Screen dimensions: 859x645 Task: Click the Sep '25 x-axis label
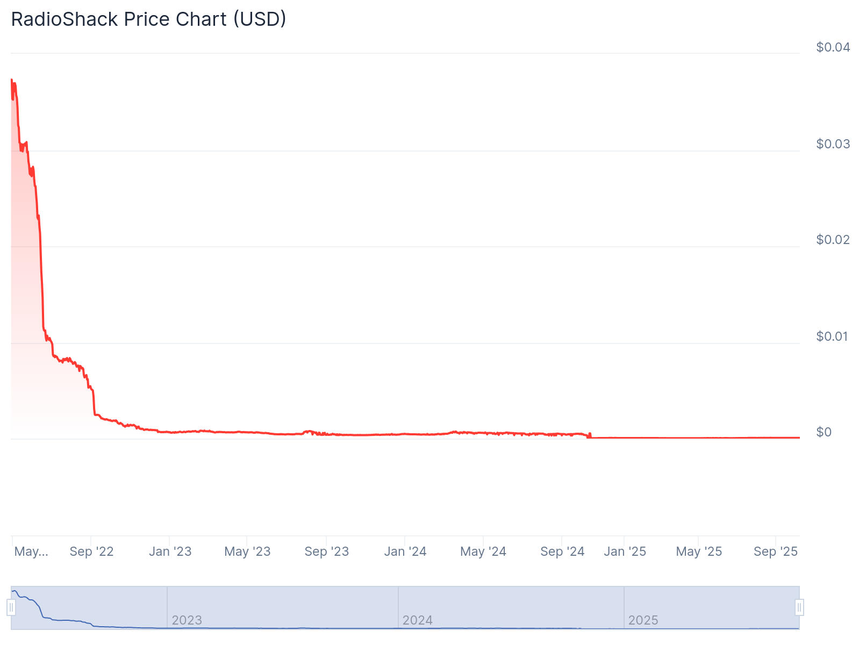tap(776, 551)
